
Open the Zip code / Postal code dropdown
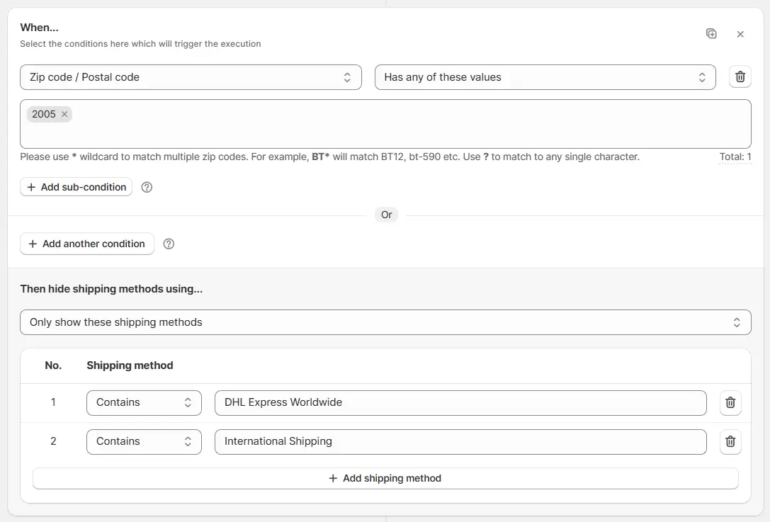(191, 77)
